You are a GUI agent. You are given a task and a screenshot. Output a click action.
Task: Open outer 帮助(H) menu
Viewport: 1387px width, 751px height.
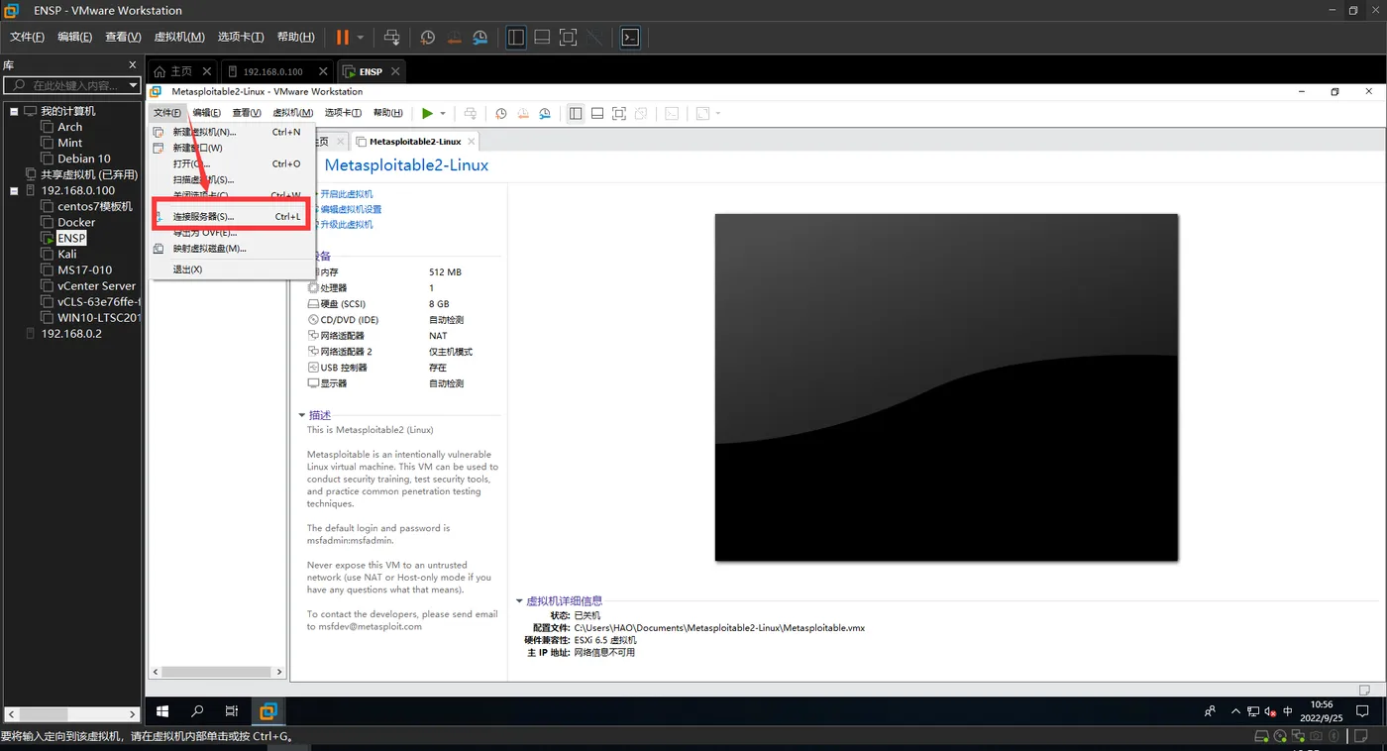[x=295, y=37]
